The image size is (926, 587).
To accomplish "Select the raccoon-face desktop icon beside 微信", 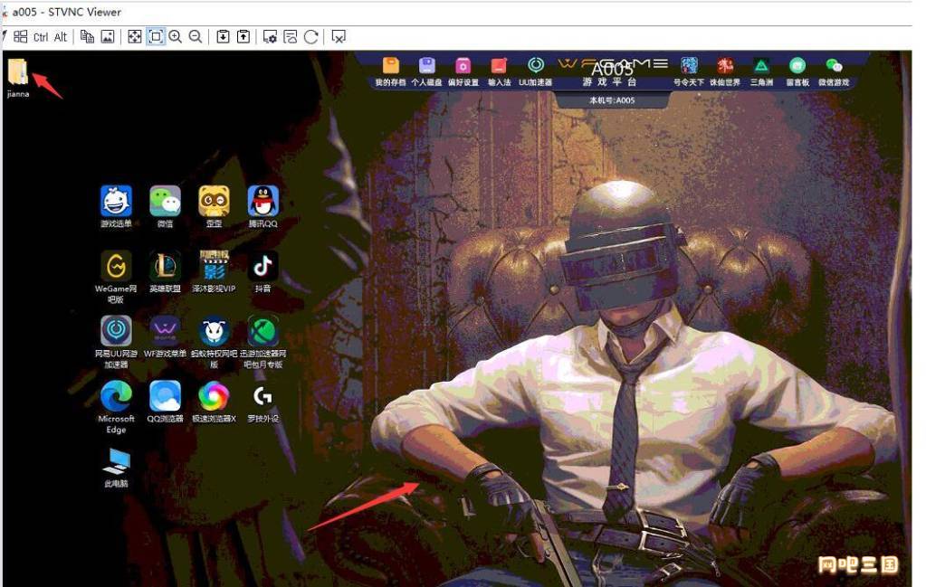I will tap(214, 206).
